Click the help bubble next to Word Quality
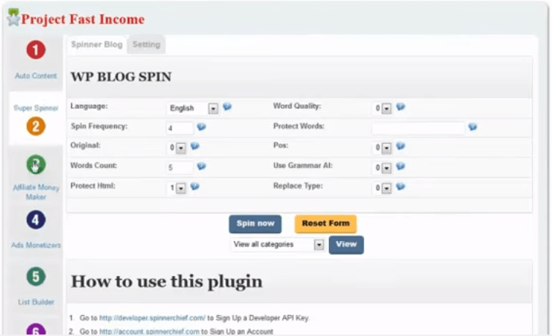Screen dimensions: 552x336 401,107
